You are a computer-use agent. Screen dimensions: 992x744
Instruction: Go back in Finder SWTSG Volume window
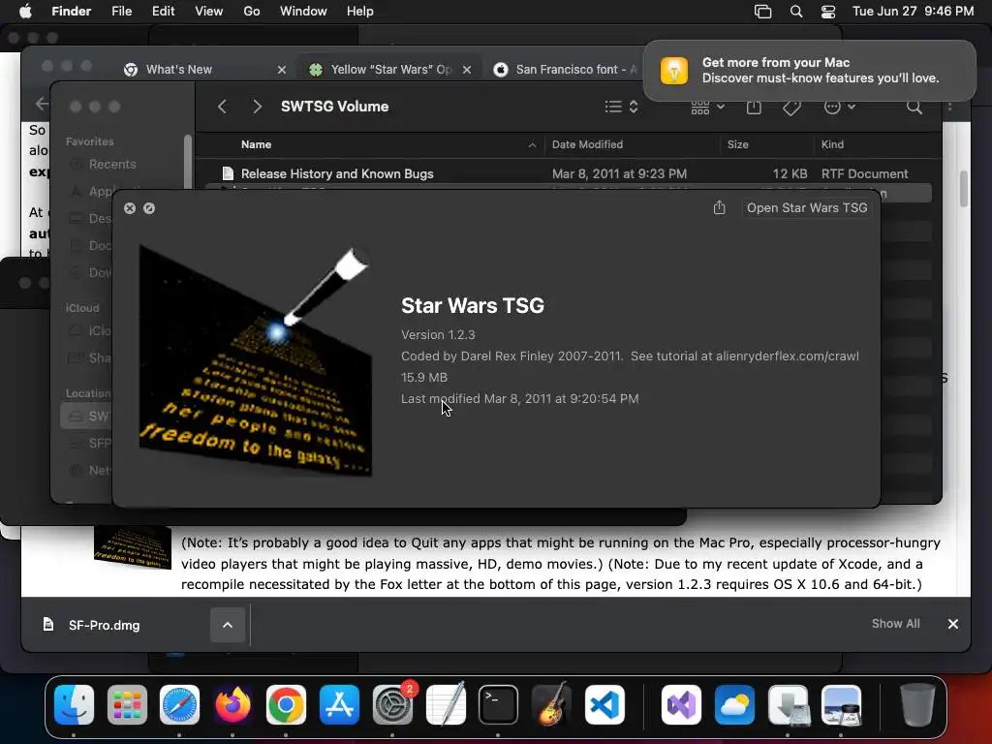[222, 107]
